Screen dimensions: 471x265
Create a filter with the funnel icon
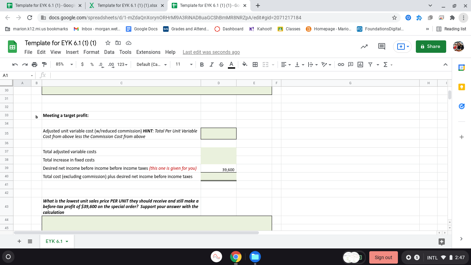tap(369, 65)
